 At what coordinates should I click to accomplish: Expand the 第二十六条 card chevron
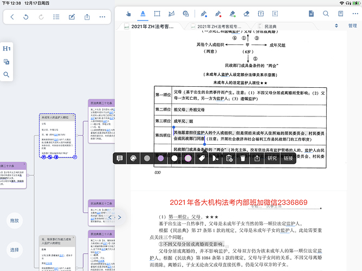tap(24, 164)
